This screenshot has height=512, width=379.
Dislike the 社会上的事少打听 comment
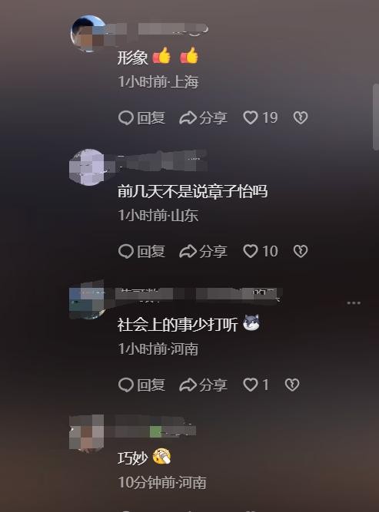click(x=291, y=385)
